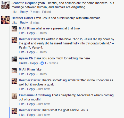Like Jeanette Requina's comment
The image size is (124, 118).
tap(14, 12)
